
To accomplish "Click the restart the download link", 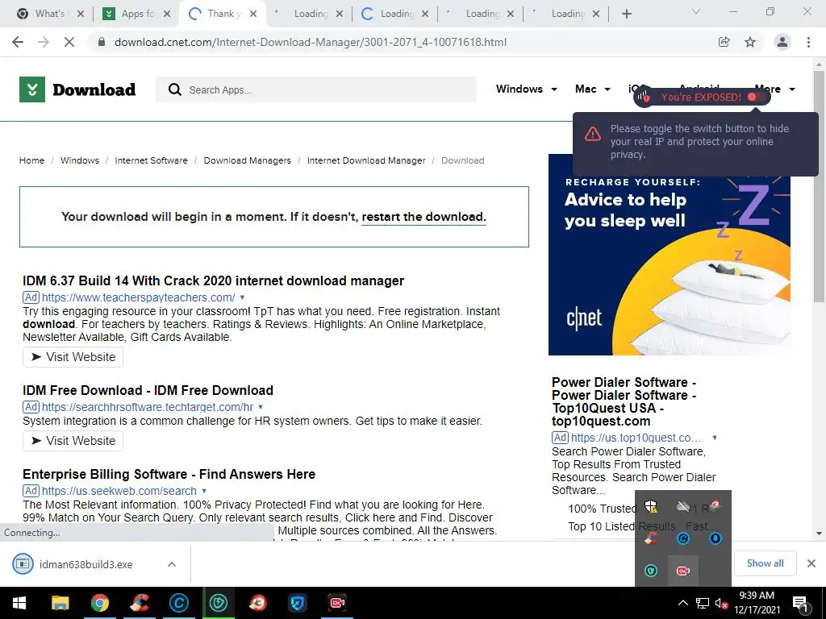I will [423, 217].
